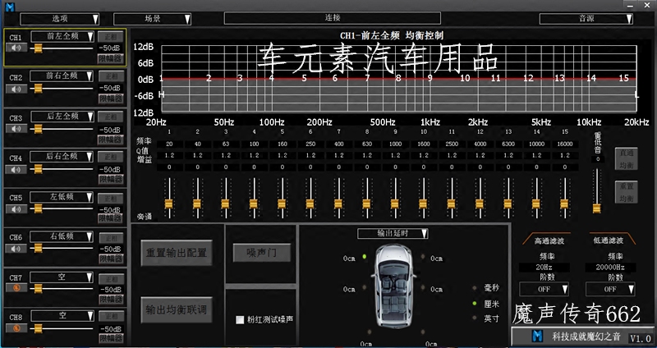Viewport: 657px width, 348px height.
Task: Click the 噪声门 button
Action: [x=261, y=252]
